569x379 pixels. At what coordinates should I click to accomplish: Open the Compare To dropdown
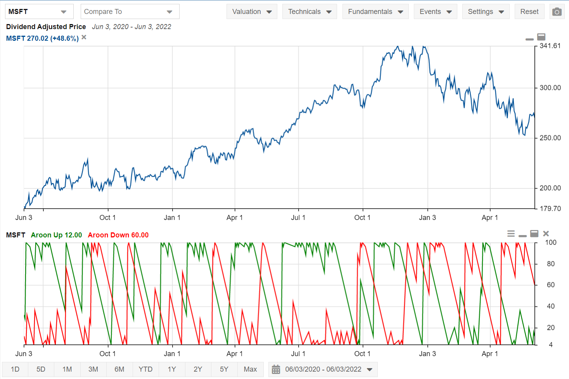click(130, 12)
